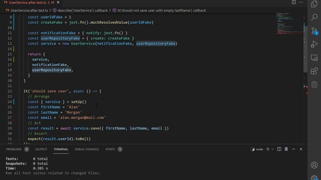Click breadcrumb describe('UserService') callback
The width and height of the screenshot is (321, 180).
[80, 10]
